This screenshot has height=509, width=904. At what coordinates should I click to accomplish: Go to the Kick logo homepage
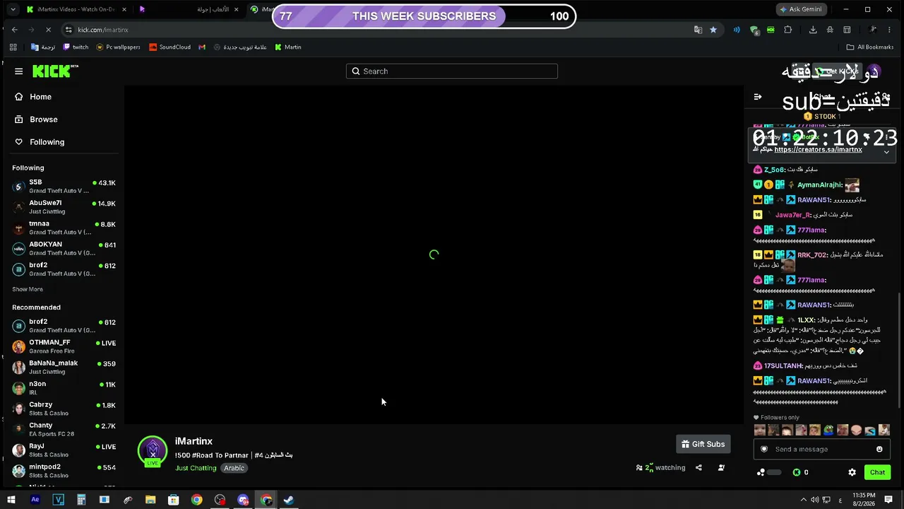54,71
